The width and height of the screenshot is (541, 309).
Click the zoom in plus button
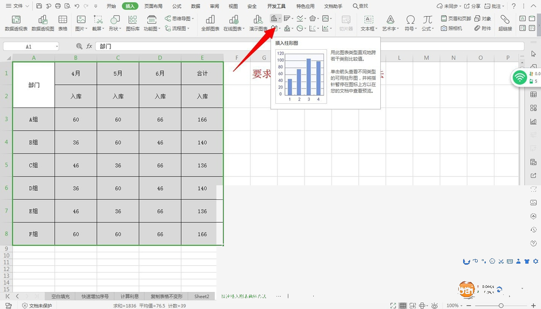pos(533,306)
